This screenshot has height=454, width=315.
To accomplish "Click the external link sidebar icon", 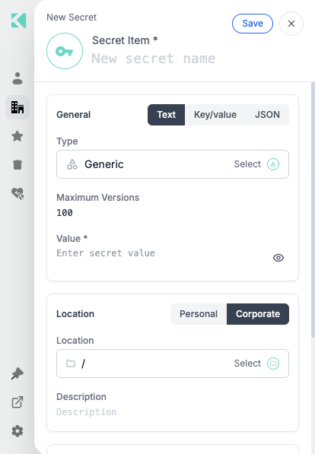I will 17,402.
